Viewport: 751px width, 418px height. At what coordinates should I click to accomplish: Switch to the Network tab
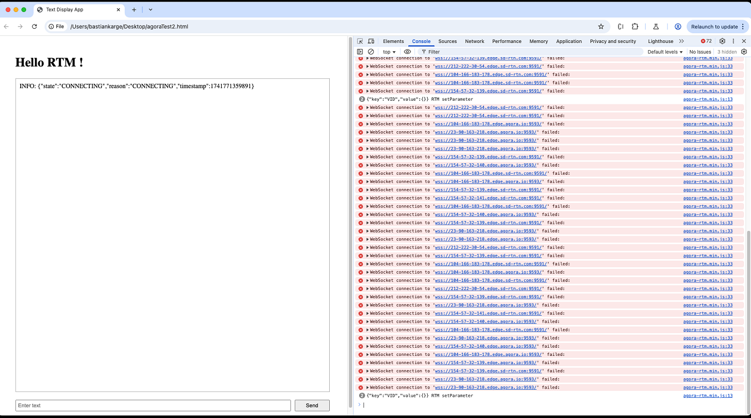point(474,41)
